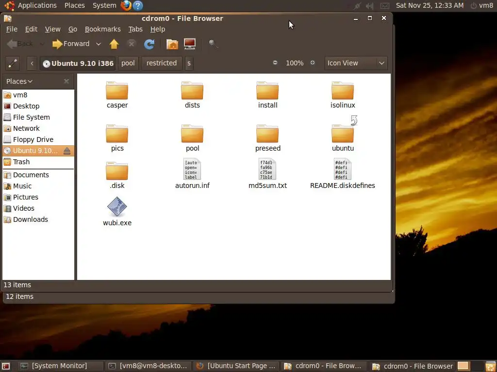The width and height of the screenshot is (497, 372).
Task: Click the restricted path bar button
Action: pyautogui.click(x=161, y=63)
